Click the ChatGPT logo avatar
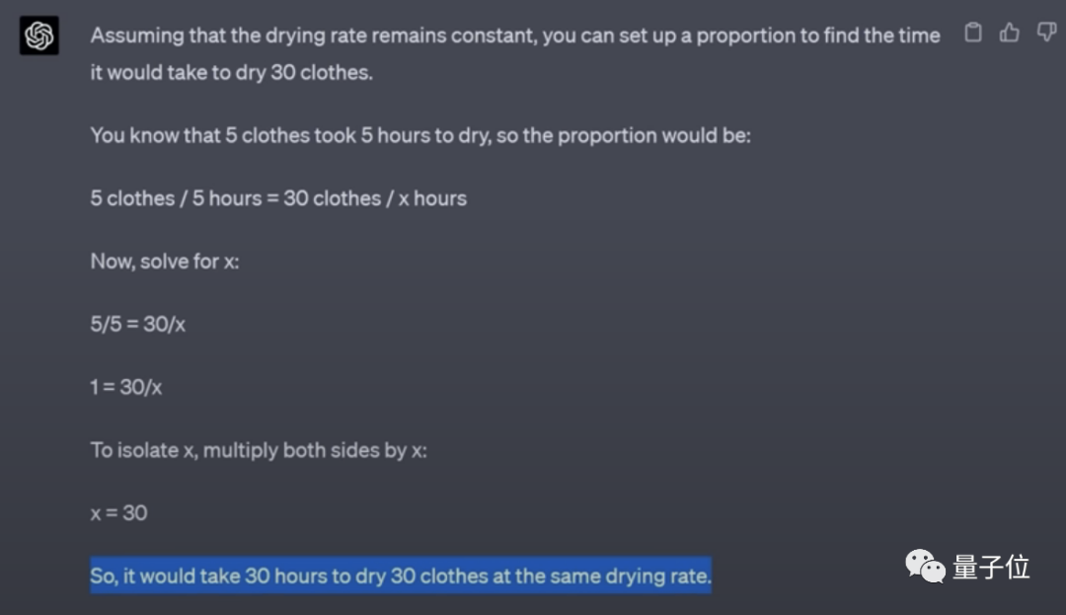 39,37
